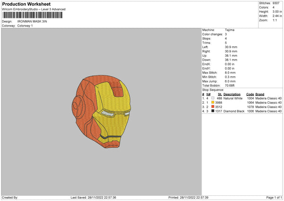Click 'Wilcom EmbroideryStudio – Level 3 Advanced' text
This screenshot has height=201, width=284.
[34, 9]
